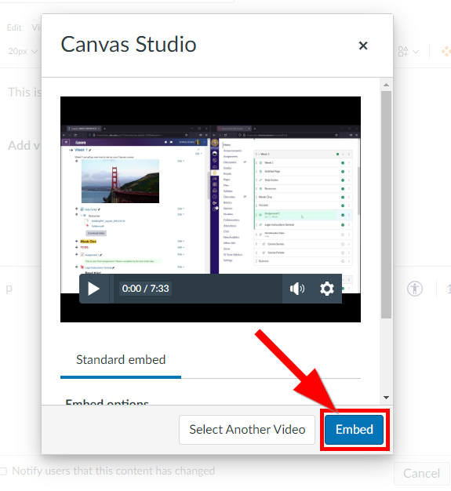Switch to the Standard embed tab
This screenshot has width=451, height=491.
(x=121, y=360)
